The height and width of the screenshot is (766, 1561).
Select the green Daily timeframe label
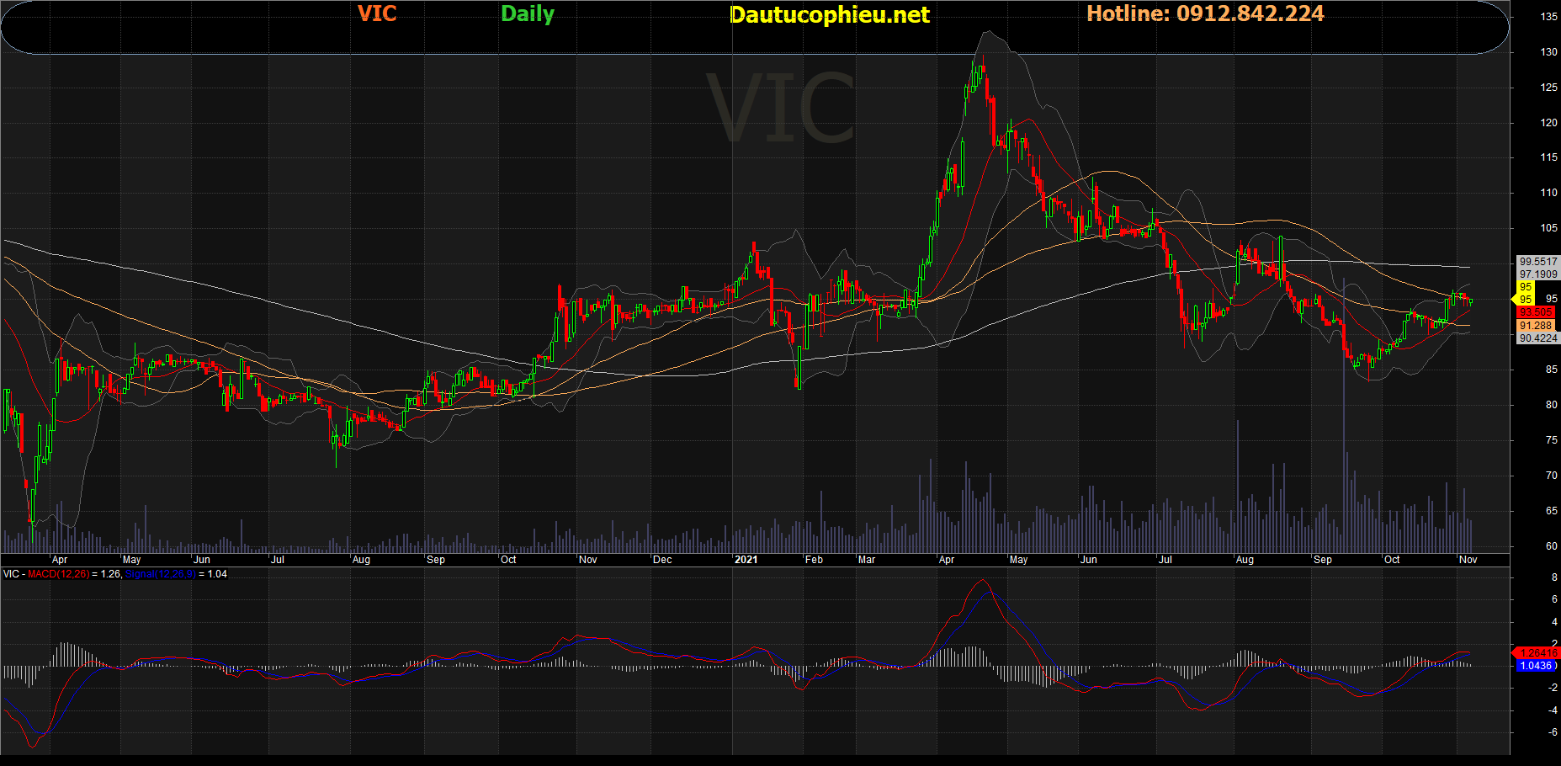[527, 14]
